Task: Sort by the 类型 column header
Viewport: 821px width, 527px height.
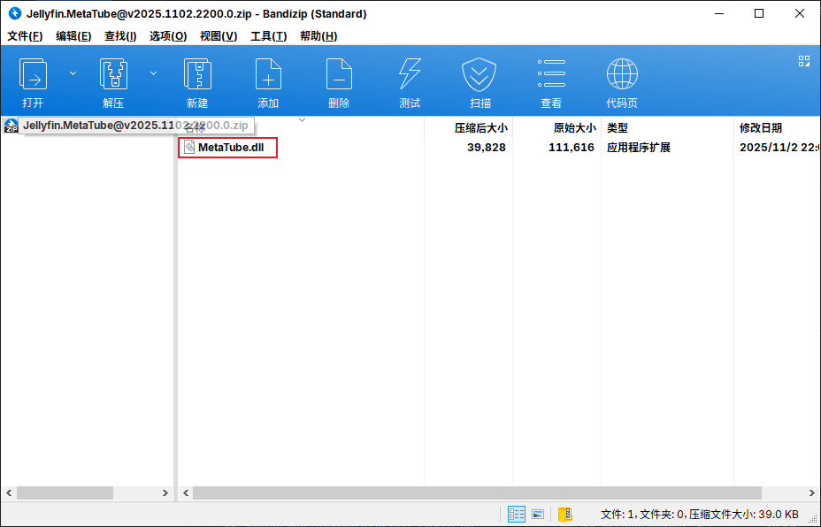Action: [618, 127]
